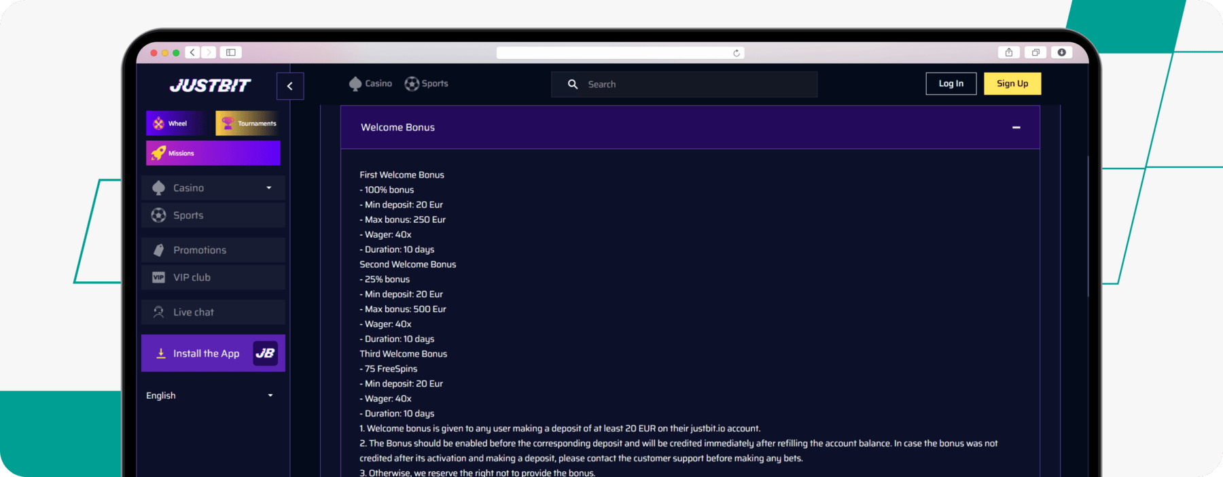Click the JB app logo icon
1223x477 pixels.
266,353
